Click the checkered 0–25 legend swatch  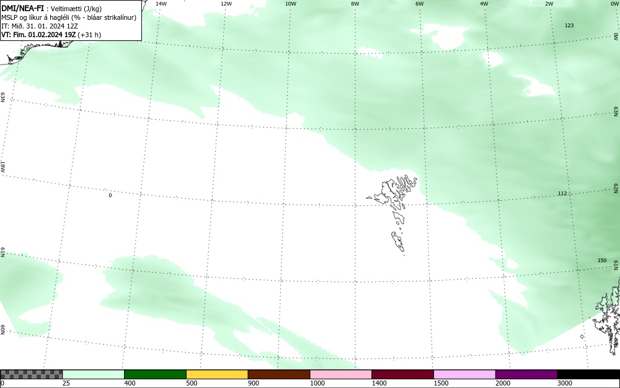point(31,374)
